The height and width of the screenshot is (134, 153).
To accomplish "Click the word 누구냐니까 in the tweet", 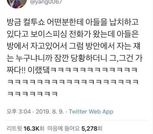I will click(34, 58).
